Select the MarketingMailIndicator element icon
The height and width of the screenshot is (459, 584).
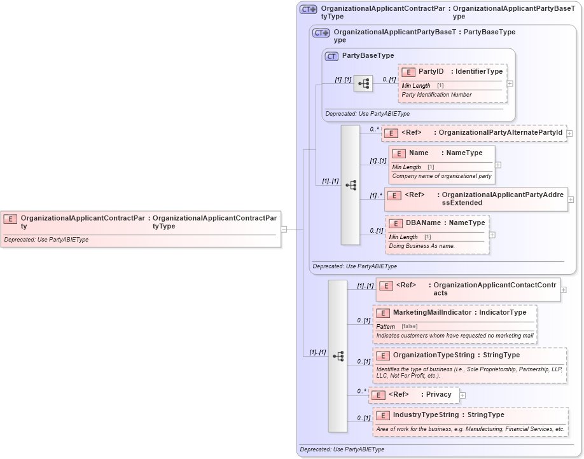(x=383, y=313)
